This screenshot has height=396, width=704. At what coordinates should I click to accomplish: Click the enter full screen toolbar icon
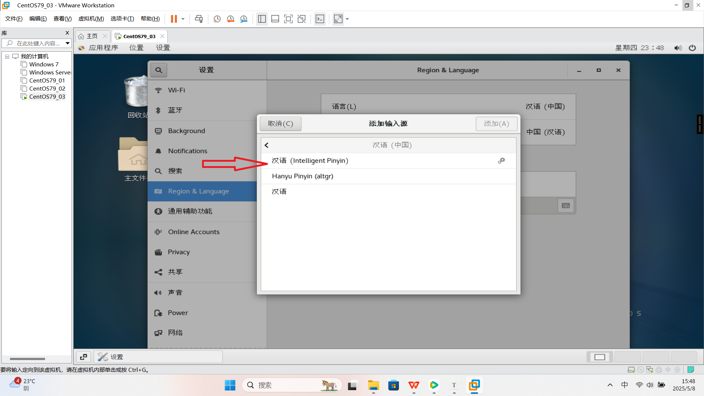tap(288, 19)
